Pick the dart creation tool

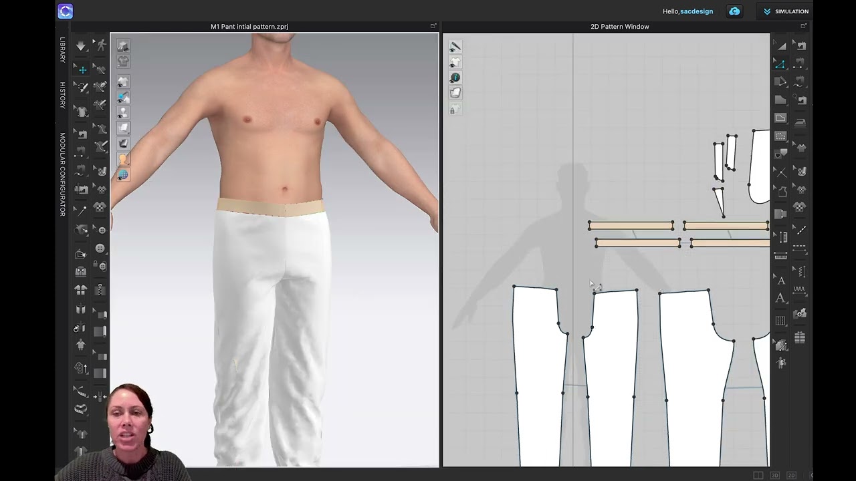pyautogui.click(x=780, y=154)
